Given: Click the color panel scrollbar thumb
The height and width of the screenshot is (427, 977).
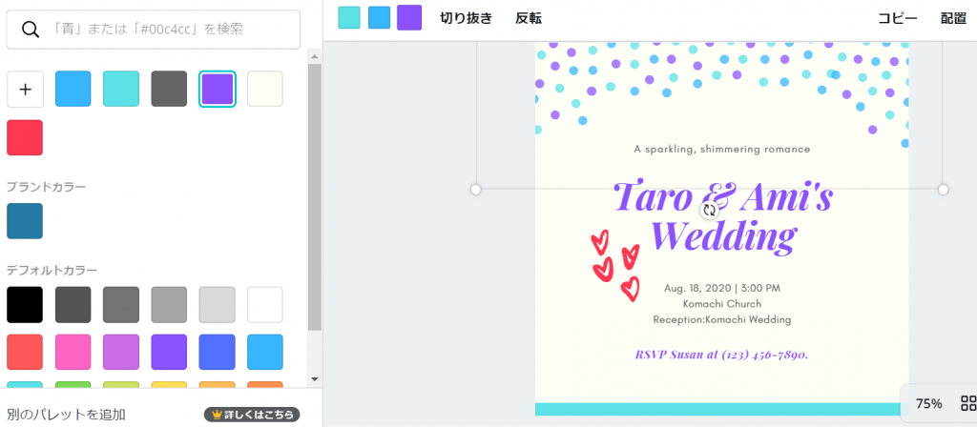Looking at the screenshot, I should click(315, 196).
